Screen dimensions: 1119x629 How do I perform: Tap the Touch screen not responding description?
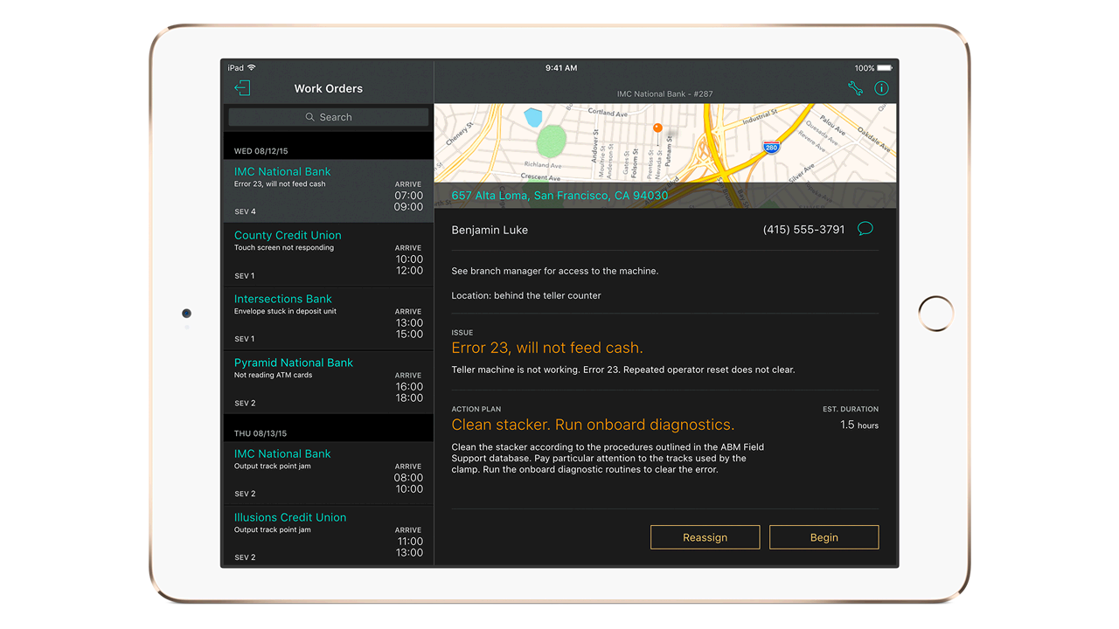[284, 247]
